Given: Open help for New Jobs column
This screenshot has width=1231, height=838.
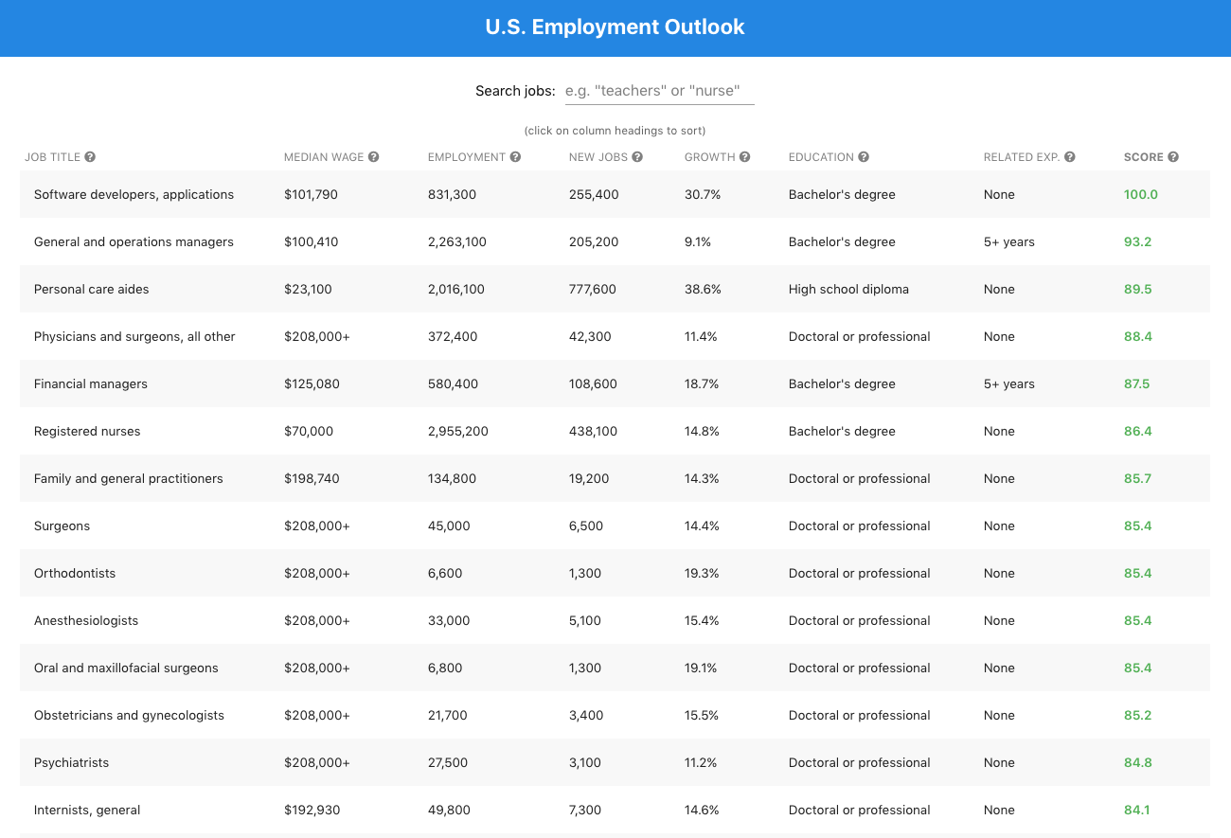Looking at the screenshot, I should pos(635,156).
